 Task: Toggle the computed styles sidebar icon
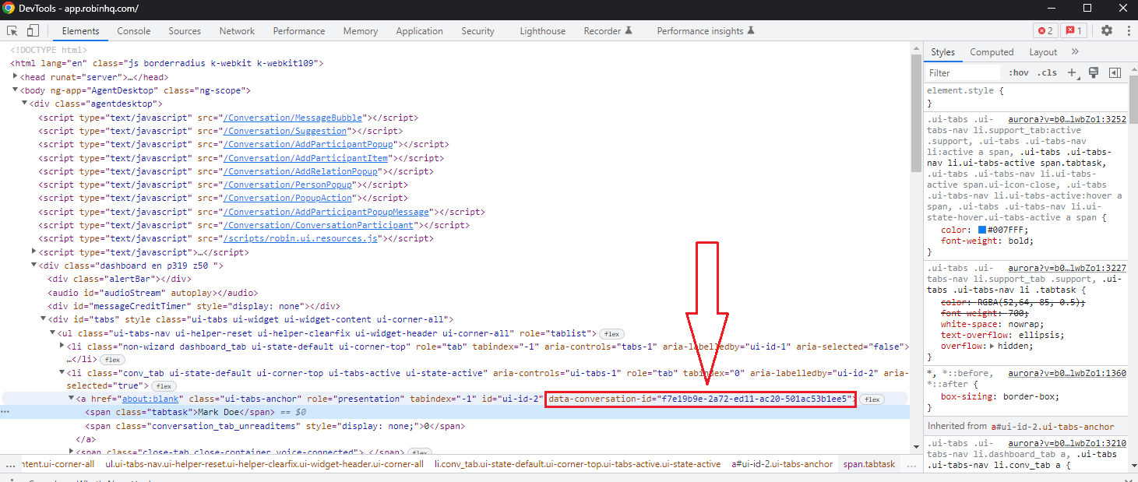click(1115, 72)
